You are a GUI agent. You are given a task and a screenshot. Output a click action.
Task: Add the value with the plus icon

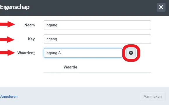click(x=131, y=53)
